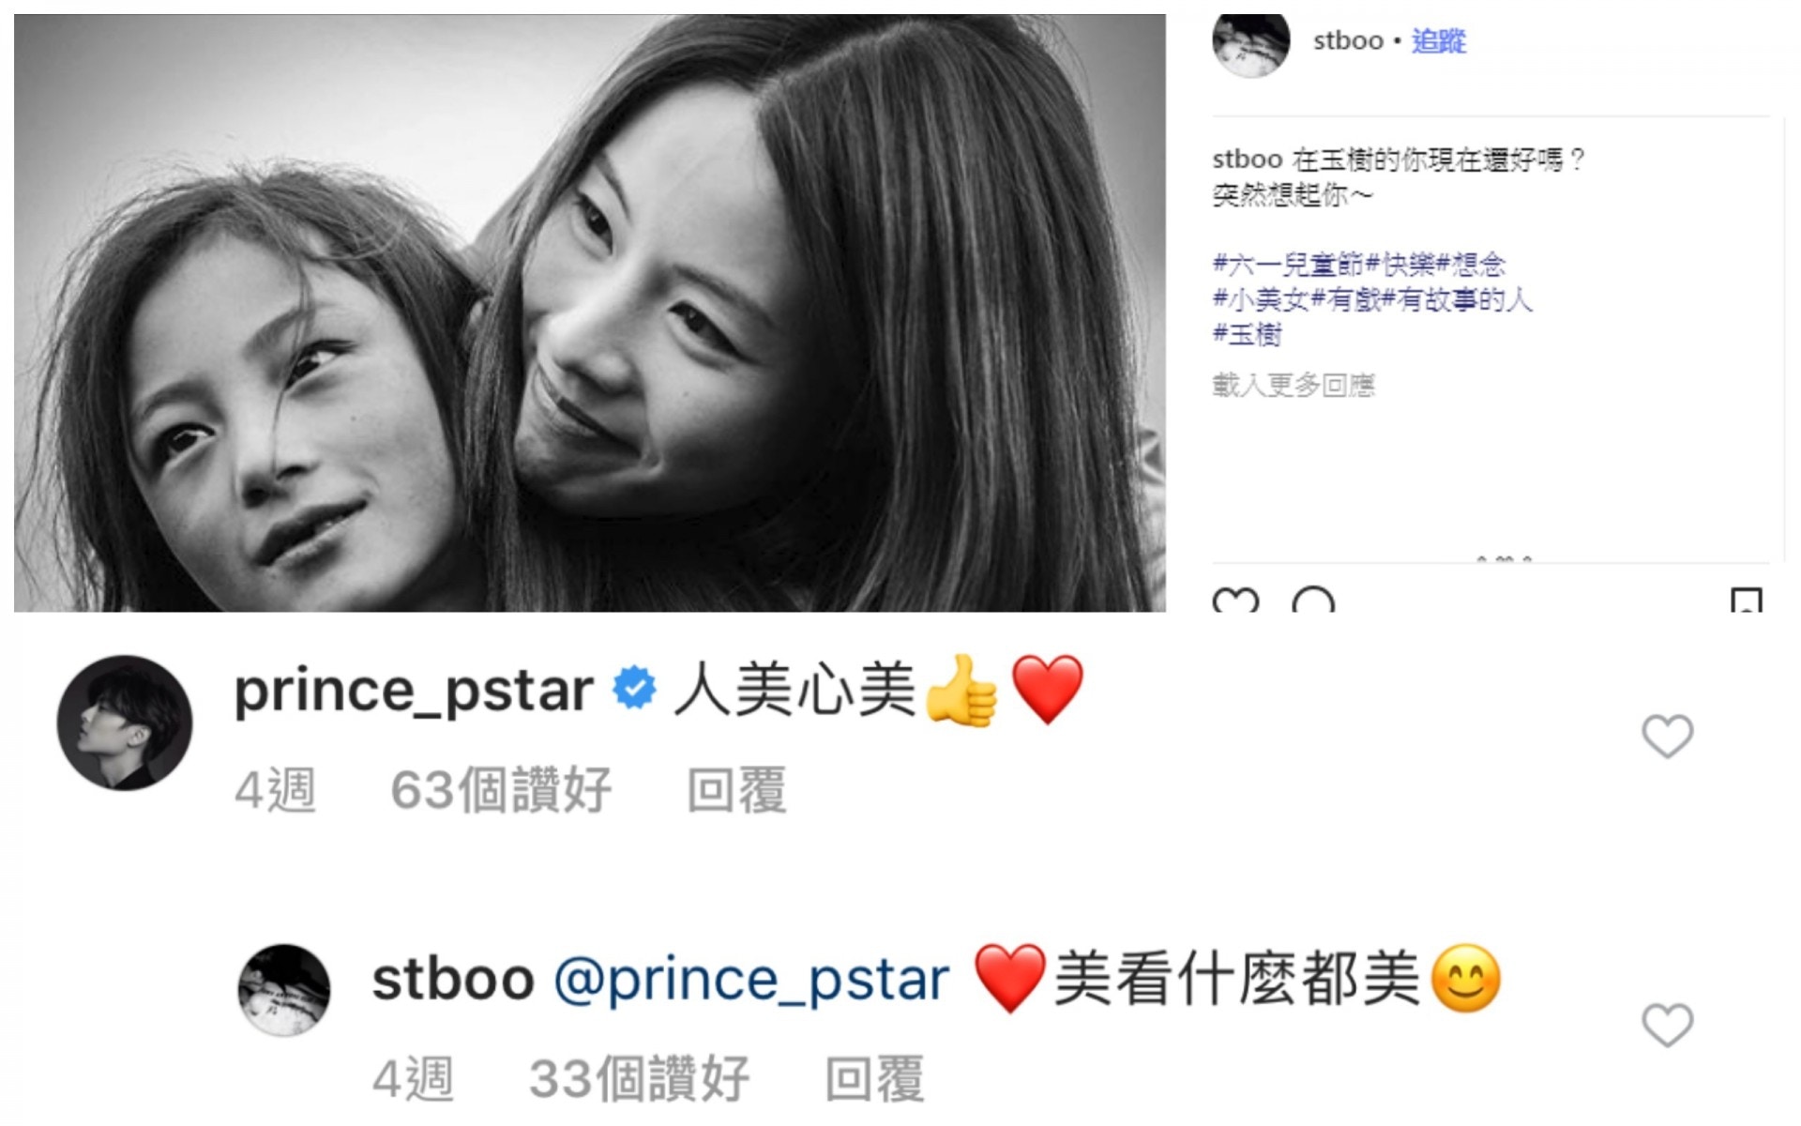The image size is (1801, 1126).
Task: Like stboo's reply with heart icon
Action: pos(1667,1025)
